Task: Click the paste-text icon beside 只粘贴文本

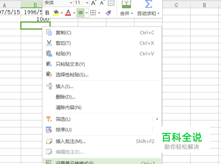Action: 49,64
